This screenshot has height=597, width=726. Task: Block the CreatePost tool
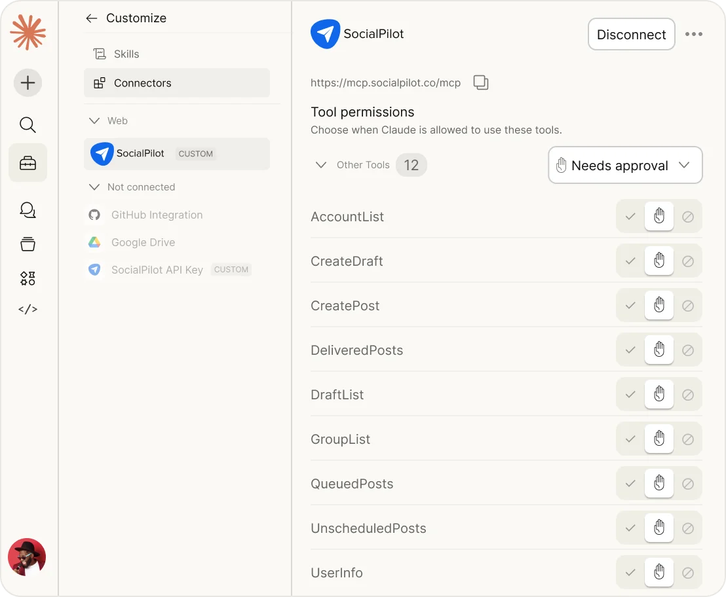coord(688,305)
